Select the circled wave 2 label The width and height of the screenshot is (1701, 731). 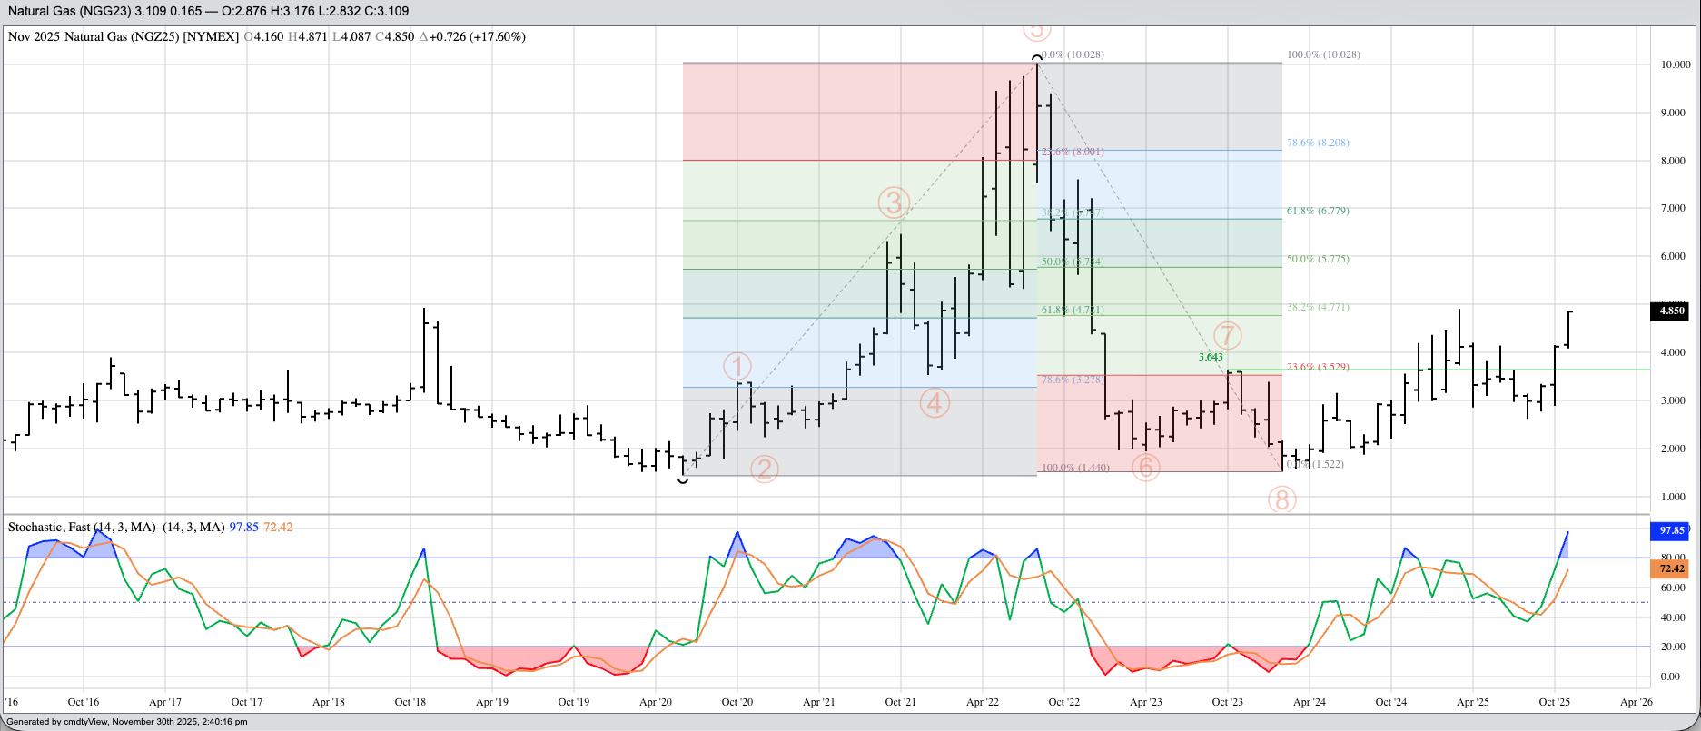pos(764,469)
